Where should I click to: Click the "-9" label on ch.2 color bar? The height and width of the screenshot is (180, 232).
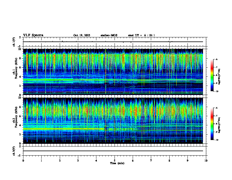(216, 132)
